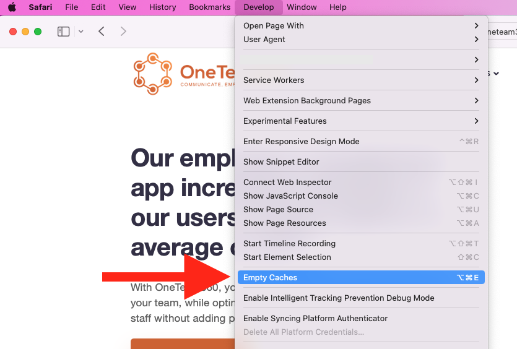Viewport: 517px width, 349px height.
Task: Click the green fullscreen window button
Action: click(x=38, y=32)
